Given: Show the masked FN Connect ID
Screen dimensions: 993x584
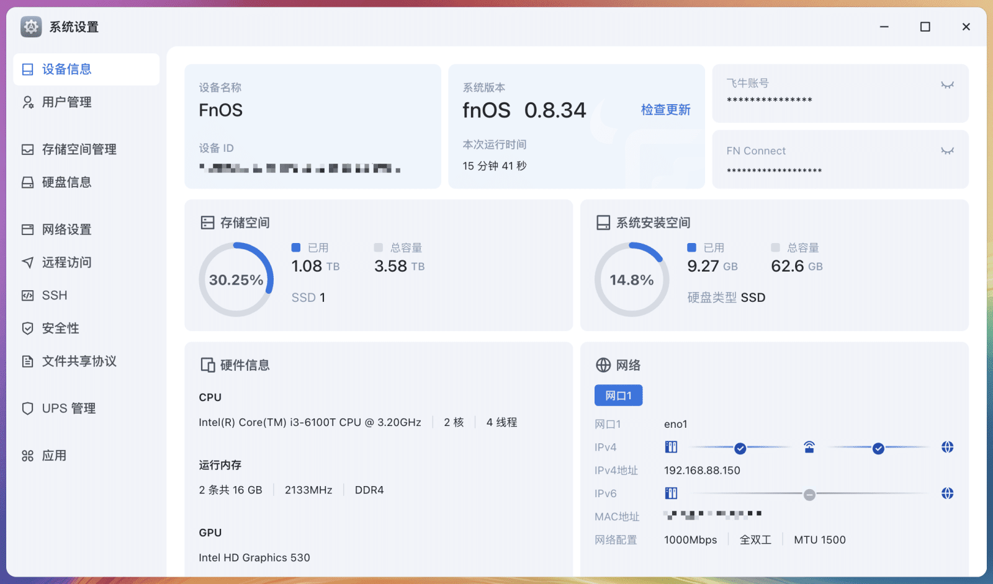Looking at the screenshot, I should pyautogui.click(x=946, y=151).
